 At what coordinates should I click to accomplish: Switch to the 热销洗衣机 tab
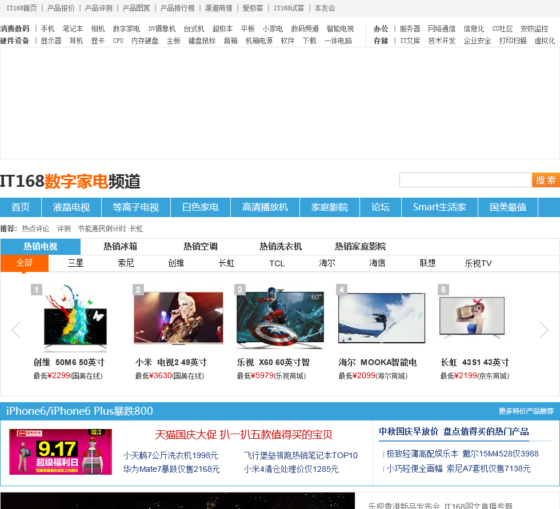[281, 247]
